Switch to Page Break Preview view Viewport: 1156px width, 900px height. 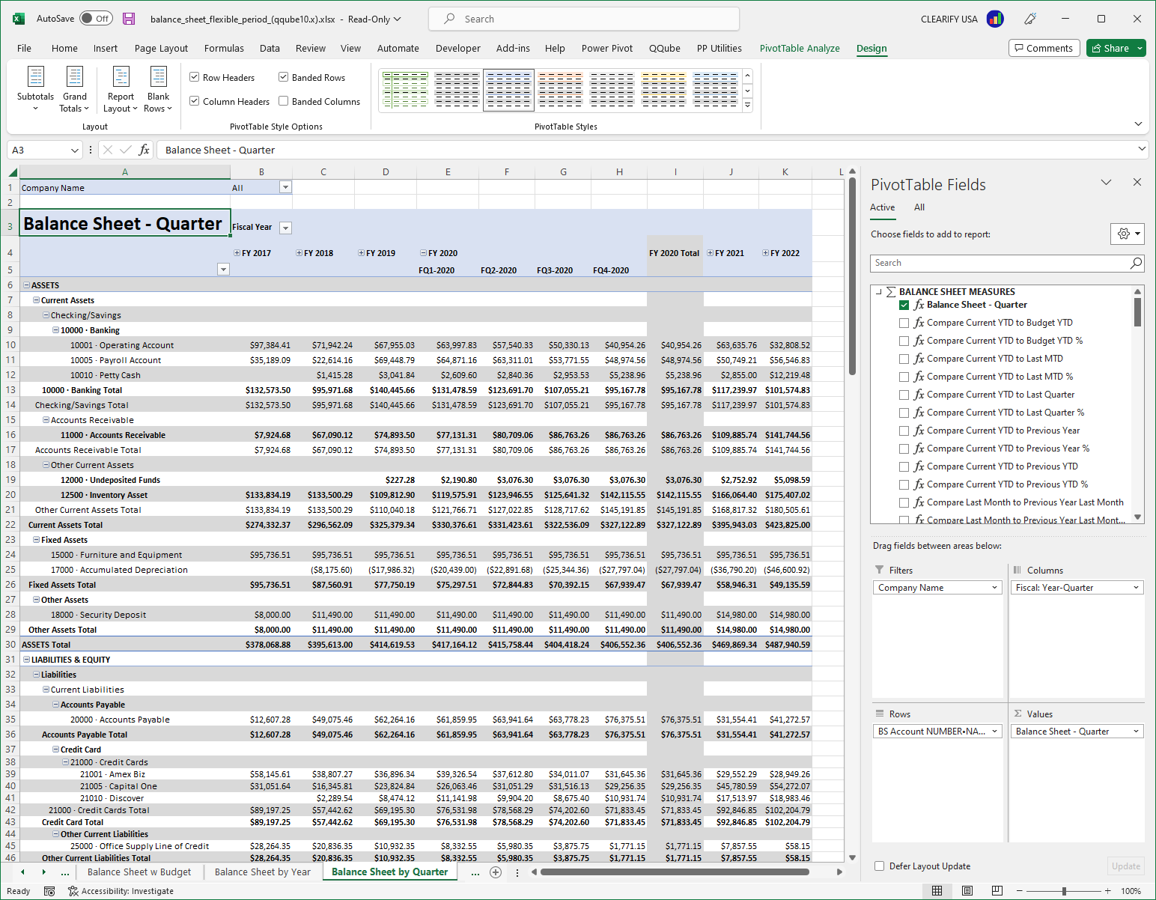997,891
